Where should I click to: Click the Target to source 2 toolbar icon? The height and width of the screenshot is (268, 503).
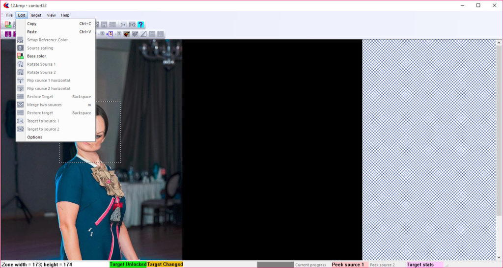tap(132, 25)
